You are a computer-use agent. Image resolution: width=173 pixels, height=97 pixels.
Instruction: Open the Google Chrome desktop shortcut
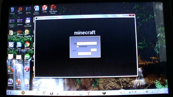click(x=27, y=45)
